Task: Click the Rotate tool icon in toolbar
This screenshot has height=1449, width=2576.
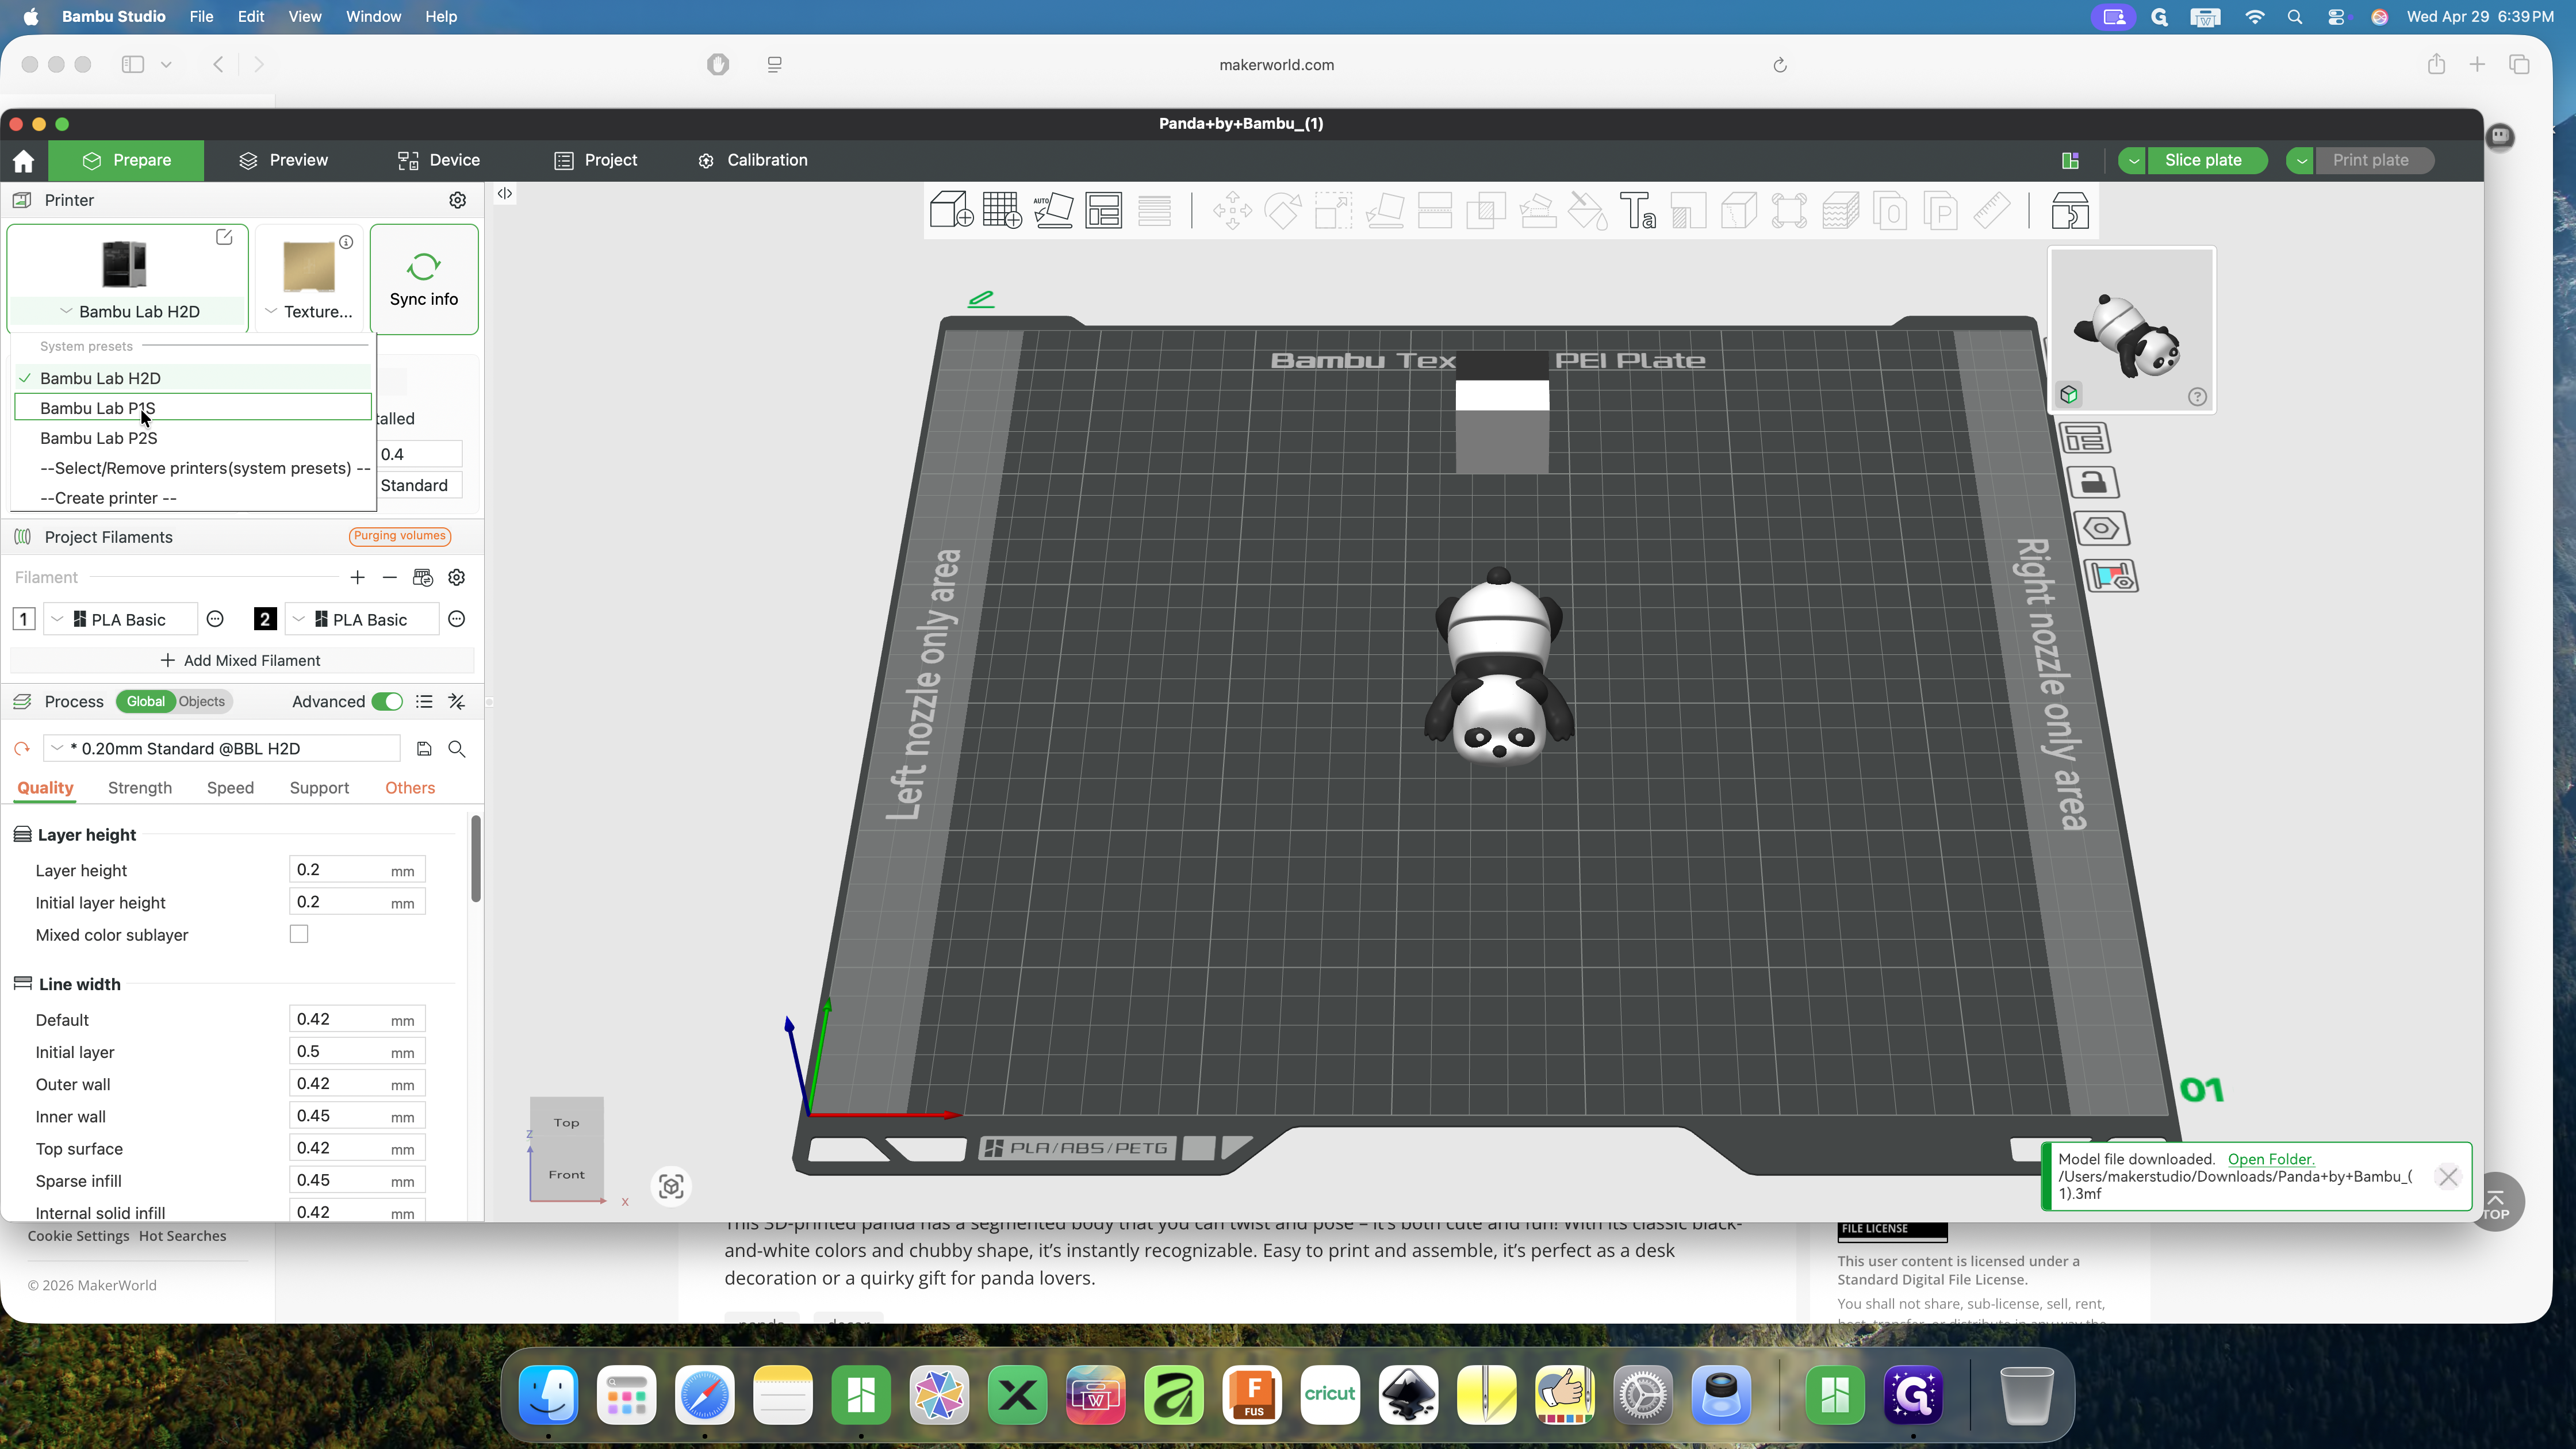Action: (x=1283, y=211)
